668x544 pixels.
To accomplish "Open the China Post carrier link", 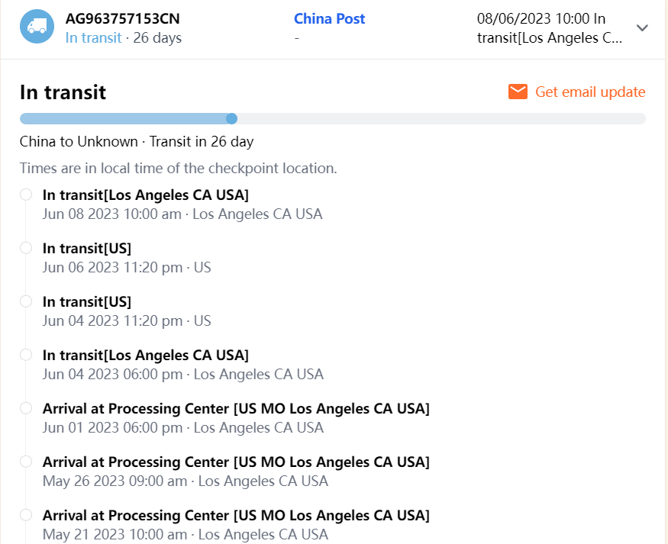I will click(329, 19).
